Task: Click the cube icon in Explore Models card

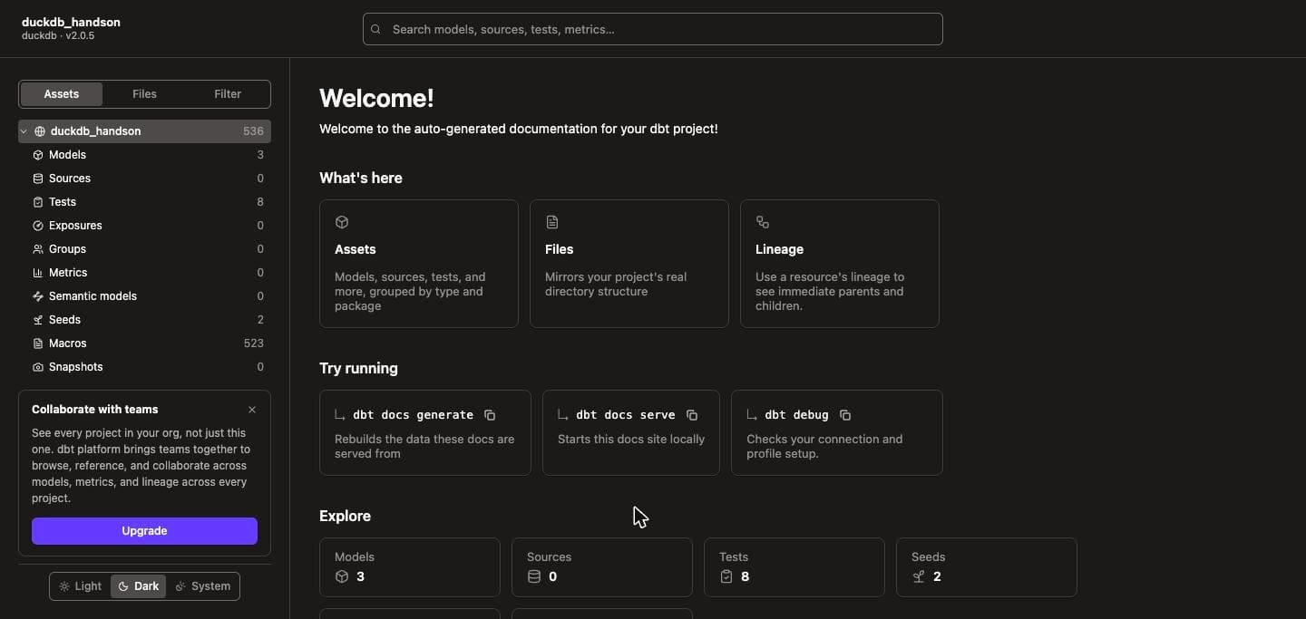Action: pyautogui.click(x=342, y=576)
